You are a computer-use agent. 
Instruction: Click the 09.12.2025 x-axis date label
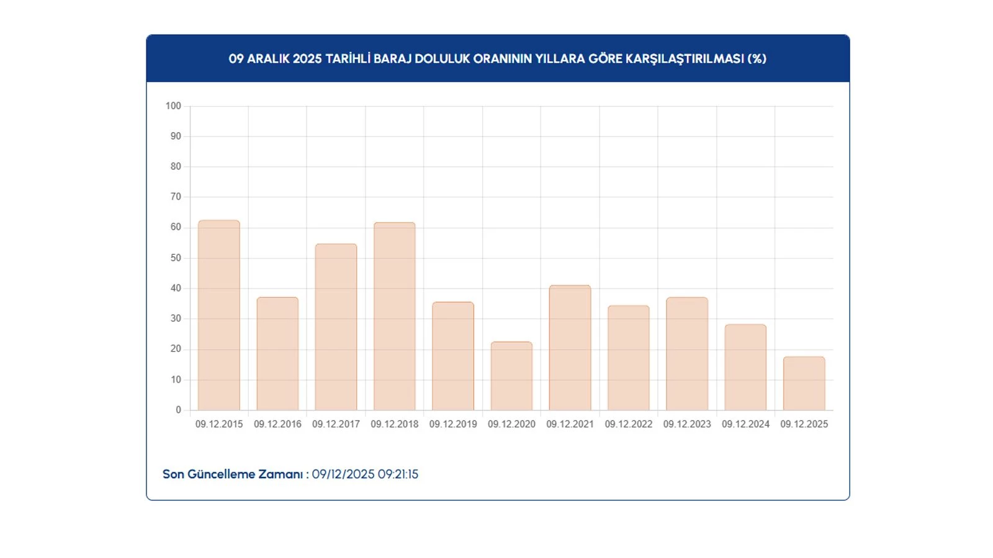pos(804,424)
